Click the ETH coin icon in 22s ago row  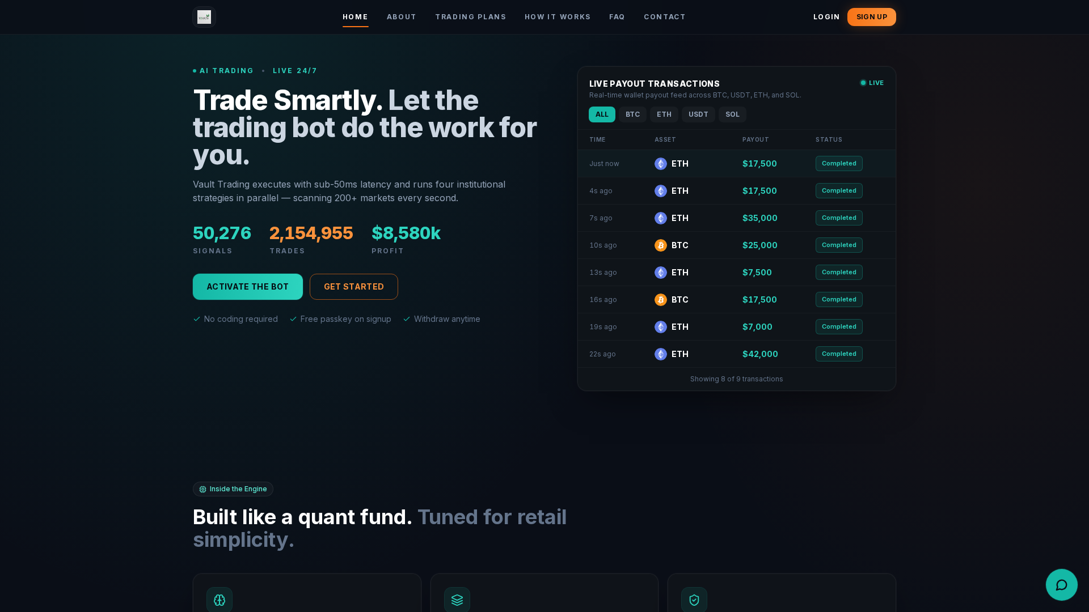pos(661,354)
